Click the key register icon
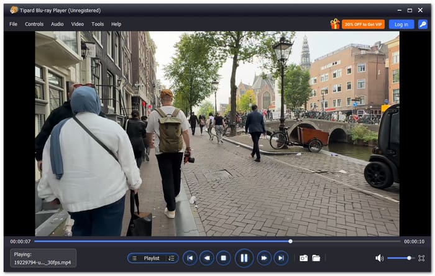Screen dimensions: 435x276 [x=423, y=24]
